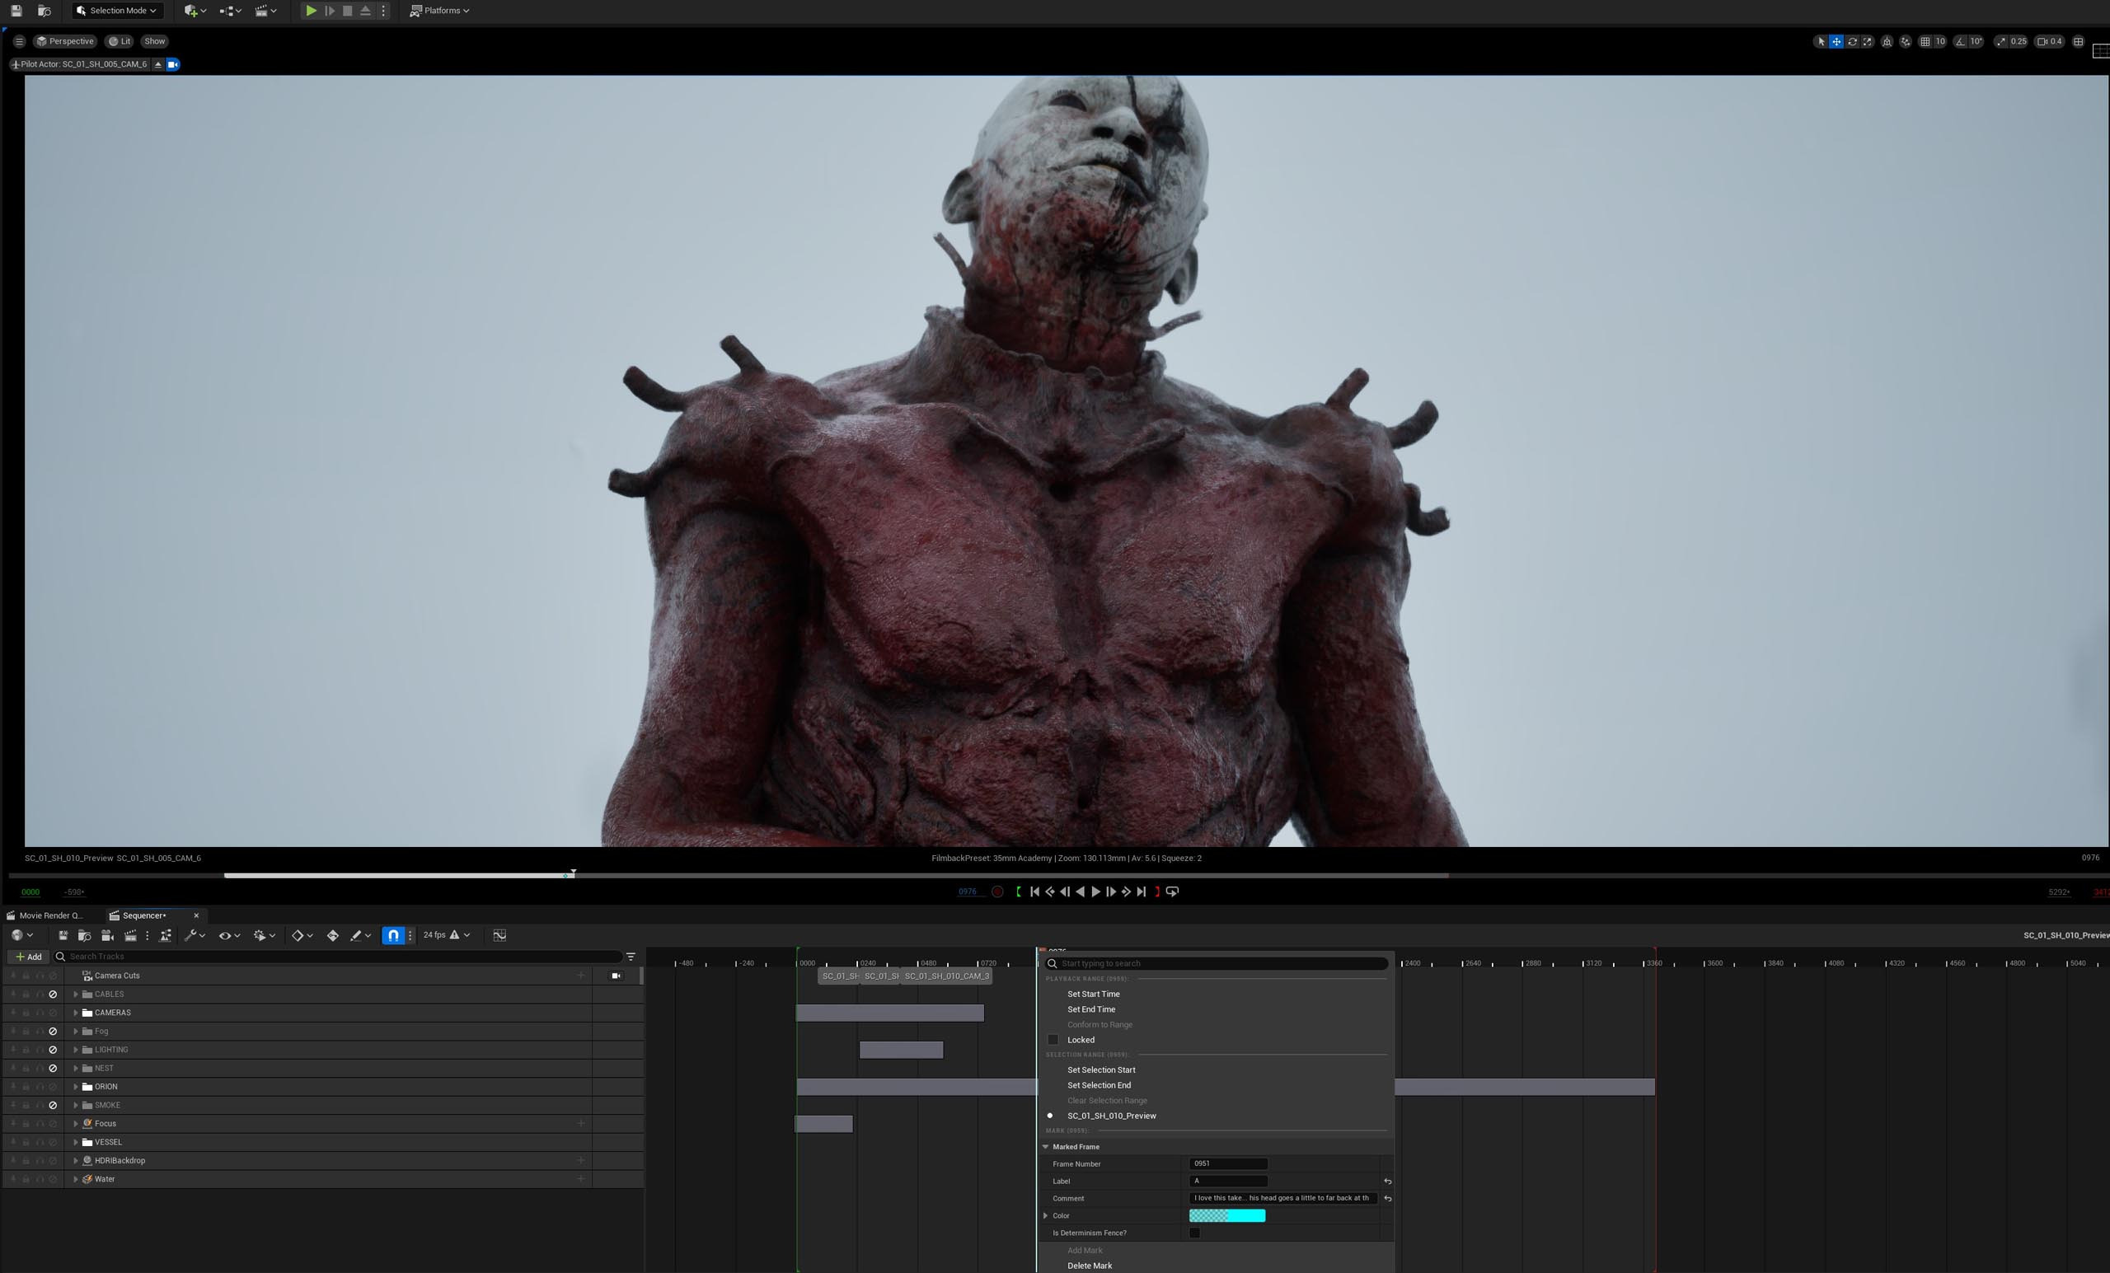The height and width of the screenshot is (1273, 2110).
Task: Toggle Camera Cuts lock-to-viewport camera button
Action: (x=617, y=975)
